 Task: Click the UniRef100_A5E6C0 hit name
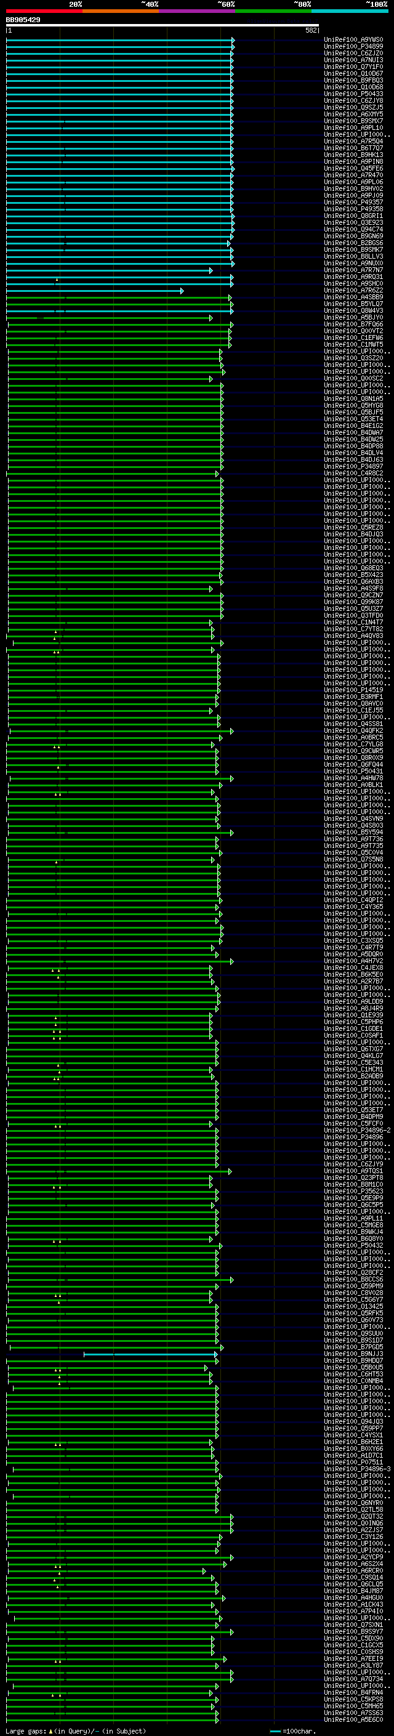tap(353, 1720)
